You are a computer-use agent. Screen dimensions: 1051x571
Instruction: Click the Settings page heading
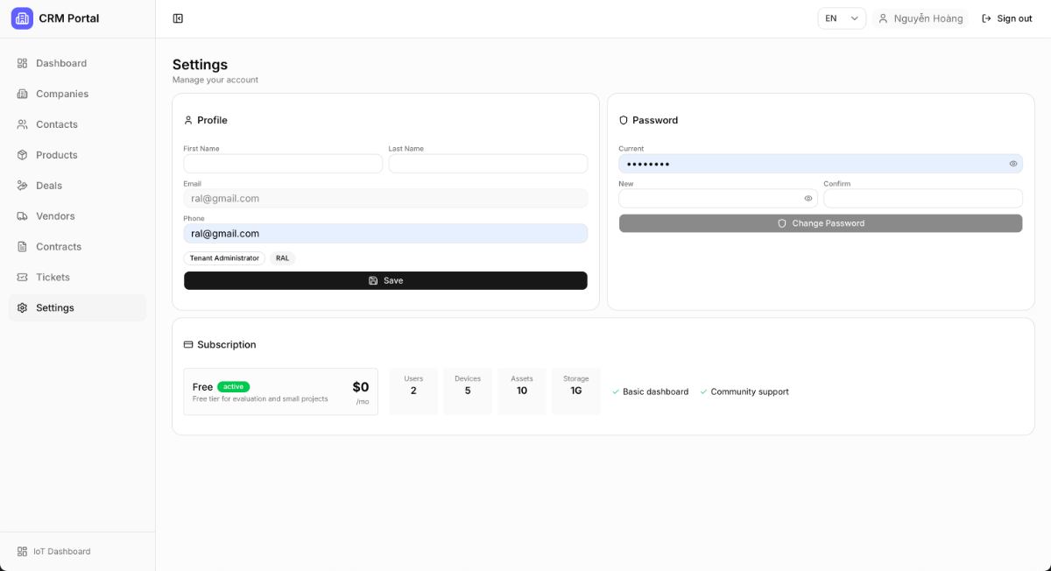pos(200,65)
